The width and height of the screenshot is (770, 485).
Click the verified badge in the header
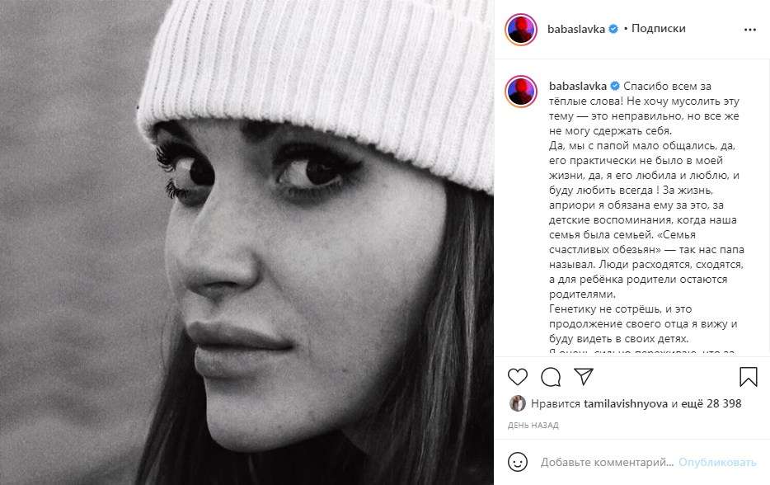[x=613, y=29]
